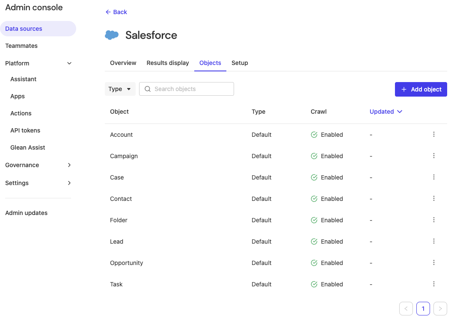The height and width of the screenshot is (321, 457).
Task: Open the three-dot menu for Task row
Action: click(434, 284)
